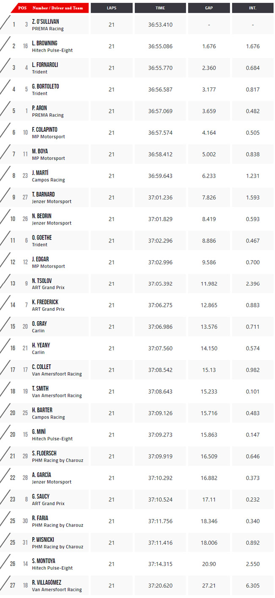The image size is (275, 598).
Task: Click car number 16 beside L. Browning
Action: 26,46
